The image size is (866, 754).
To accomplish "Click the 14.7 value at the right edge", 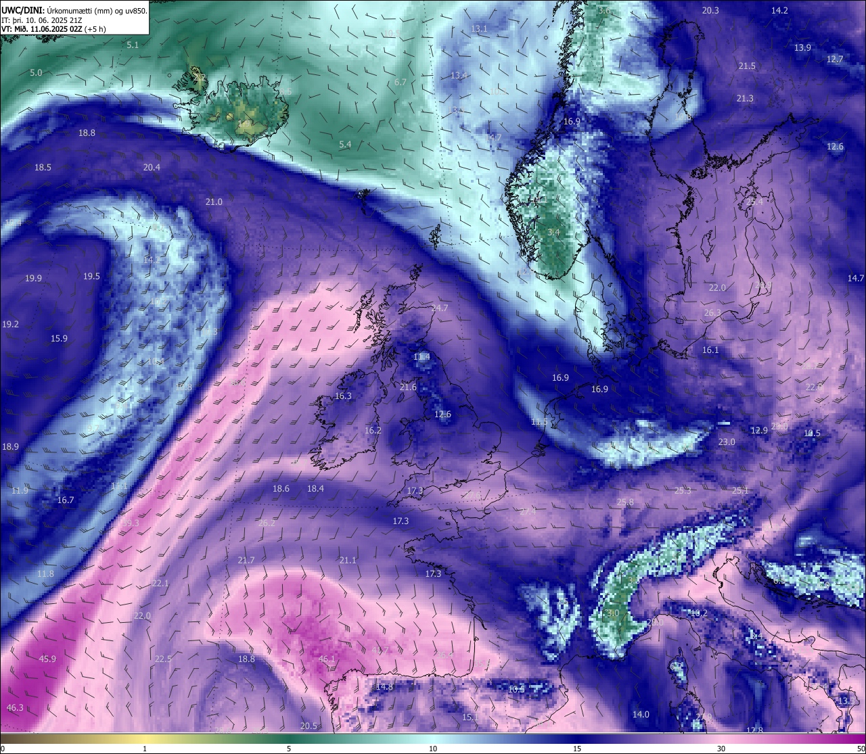I will click(x=856, y=279).
